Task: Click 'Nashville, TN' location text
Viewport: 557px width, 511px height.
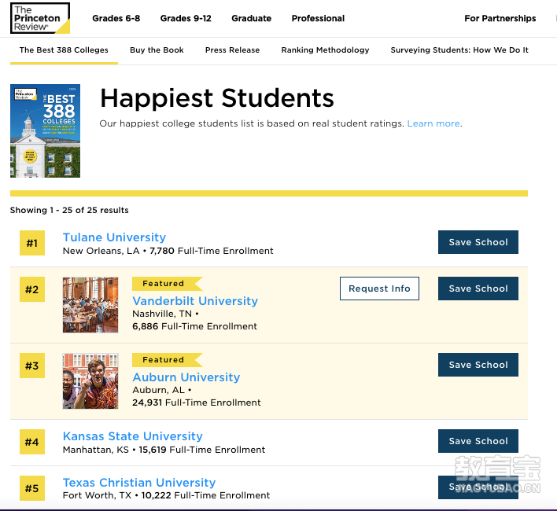Action: pyautogui.click(x=162, y=314)
